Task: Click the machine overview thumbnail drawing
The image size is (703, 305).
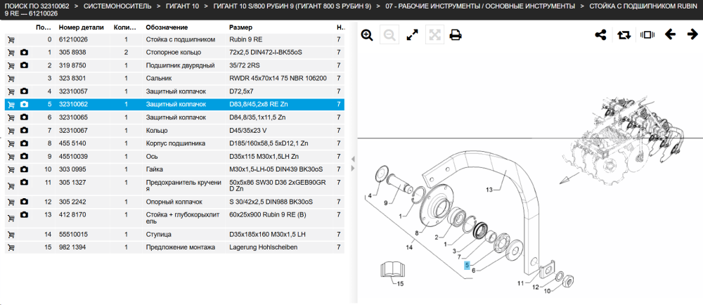Action: [628, 139]
